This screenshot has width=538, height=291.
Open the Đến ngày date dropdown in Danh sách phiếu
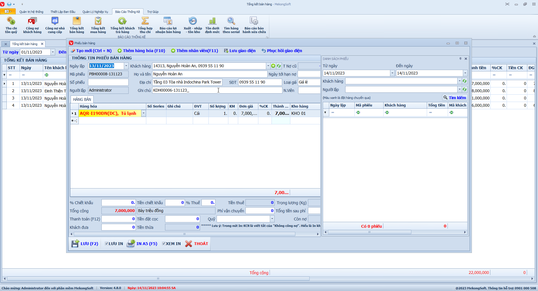pos(465,73)
